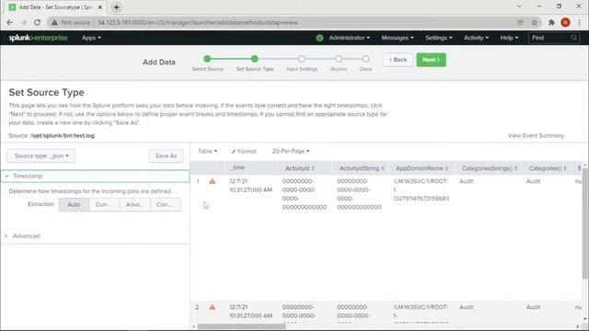Image resolution: width=589 pixels, height=331 pixels.
Task: Open the Chrome profile avatar
Action: pyautogui.click(x=565, y=22)
